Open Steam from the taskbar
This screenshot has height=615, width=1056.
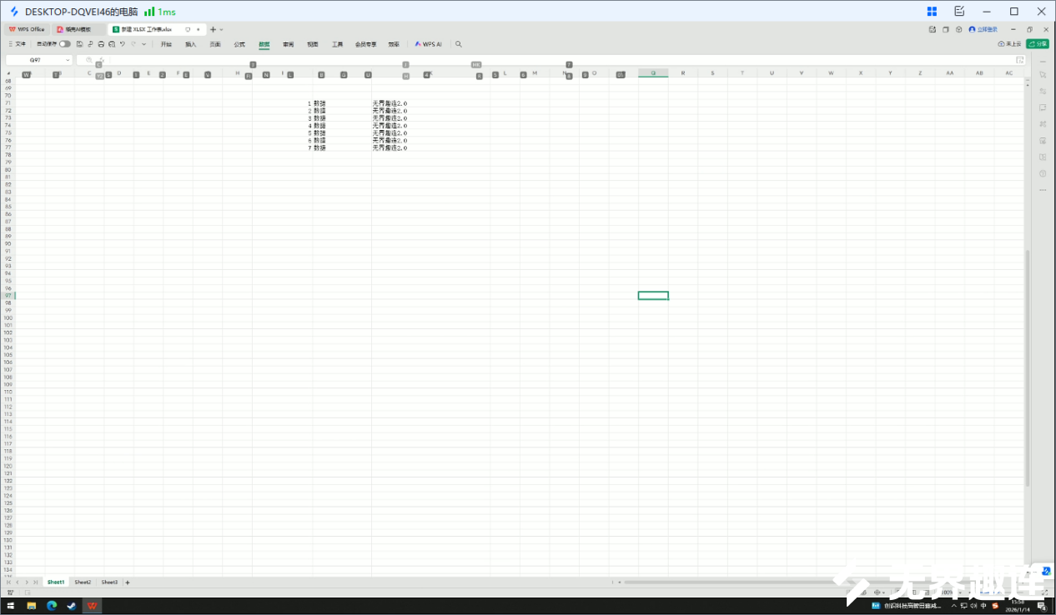tap(71, 606)
